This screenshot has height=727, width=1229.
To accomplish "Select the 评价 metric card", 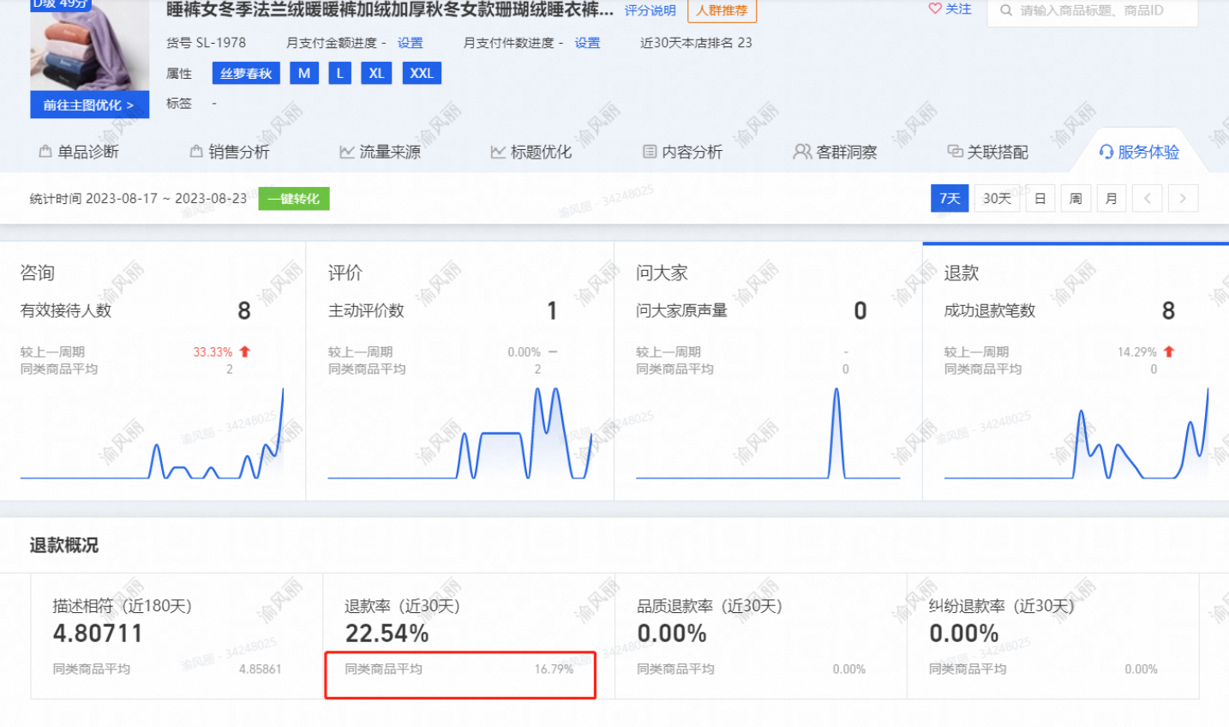I will [460, 370].
